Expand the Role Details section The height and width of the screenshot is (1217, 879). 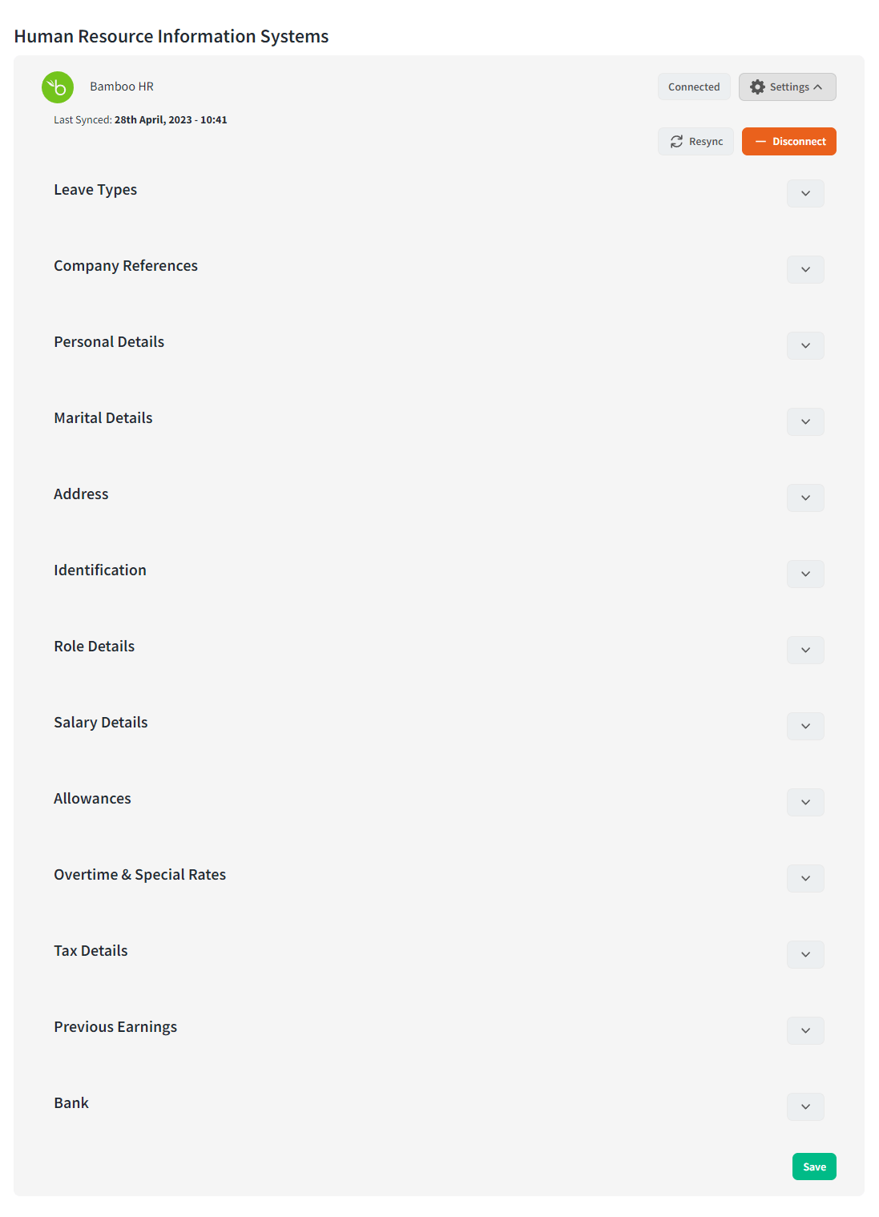click(x=804, y=650)
